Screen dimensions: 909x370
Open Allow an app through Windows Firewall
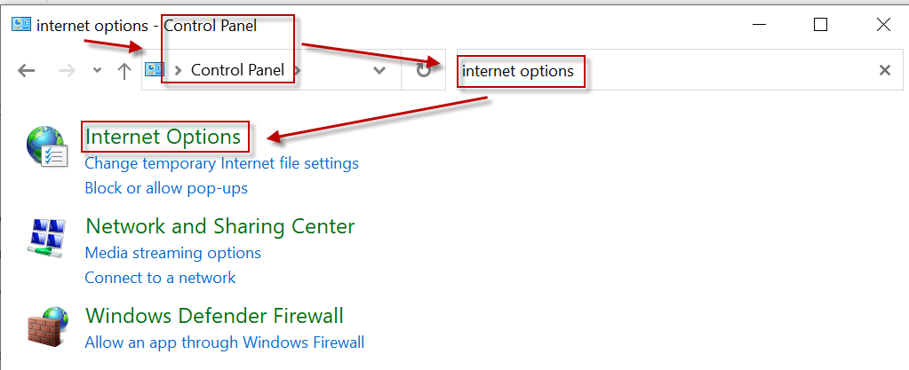click(x=225, y=342)
